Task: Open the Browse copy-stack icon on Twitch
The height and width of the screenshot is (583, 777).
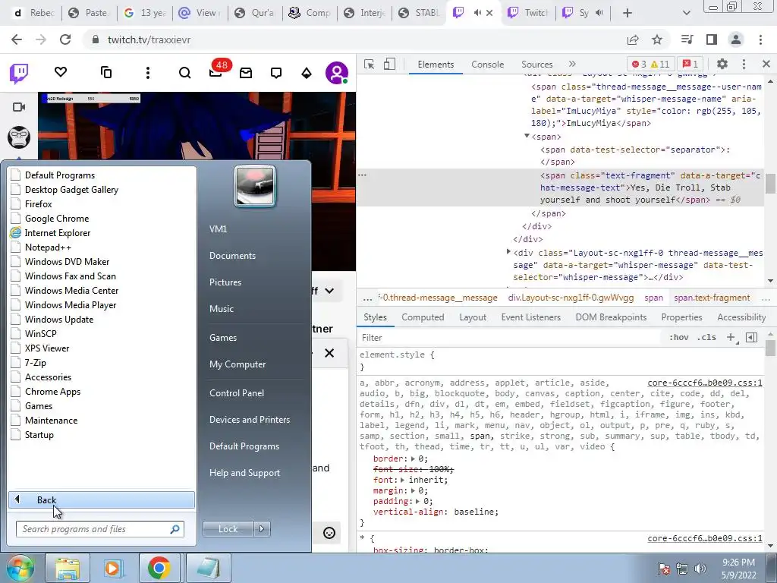Action: [106, 72]
